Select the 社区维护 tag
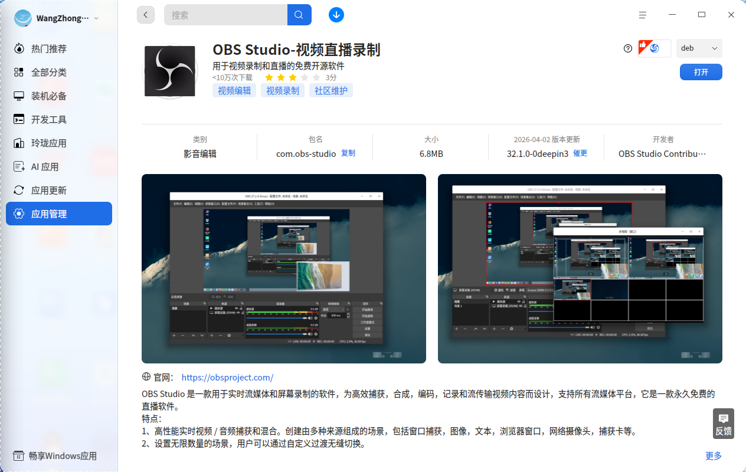 pos(331,90)
